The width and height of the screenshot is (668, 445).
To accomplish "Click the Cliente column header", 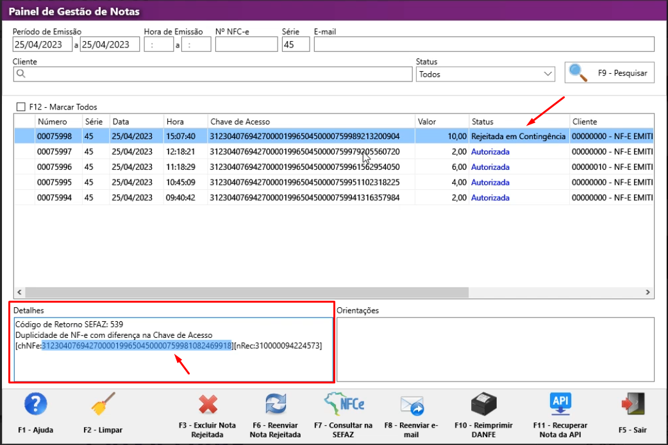I will [x=612, y=121].
